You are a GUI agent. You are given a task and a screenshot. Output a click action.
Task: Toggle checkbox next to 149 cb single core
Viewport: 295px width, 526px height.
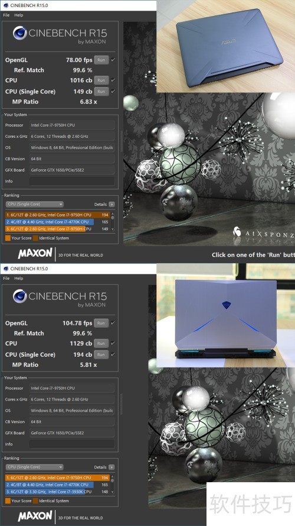(x=113, y=91)
